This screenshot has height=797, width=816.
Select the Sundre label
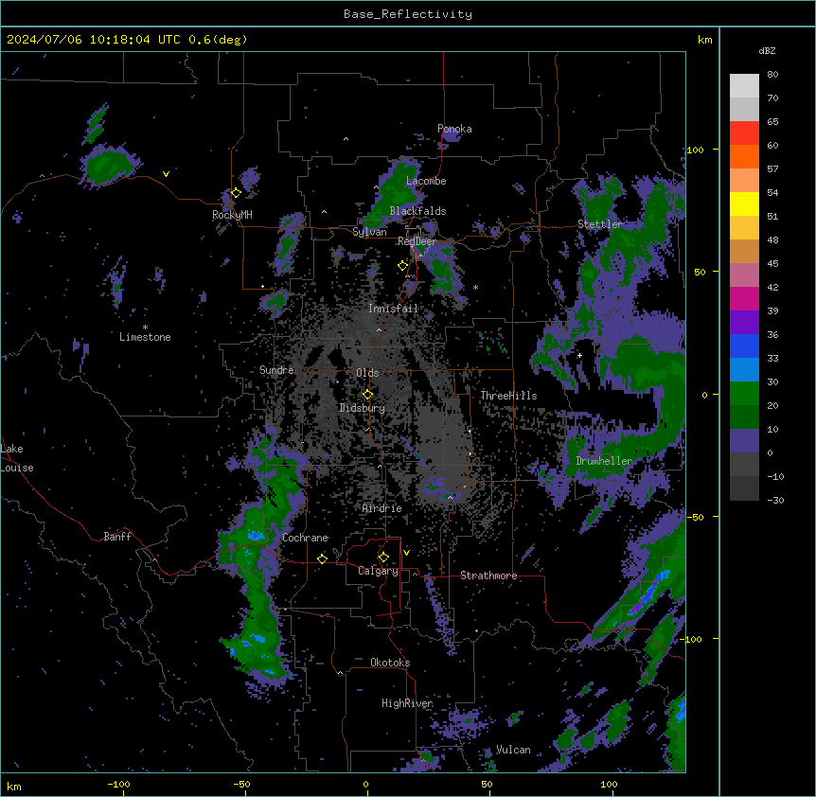click(276, 370)
